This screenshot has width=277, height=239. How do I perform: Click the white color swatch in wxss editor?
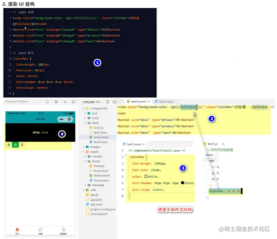tap(146, 176)
